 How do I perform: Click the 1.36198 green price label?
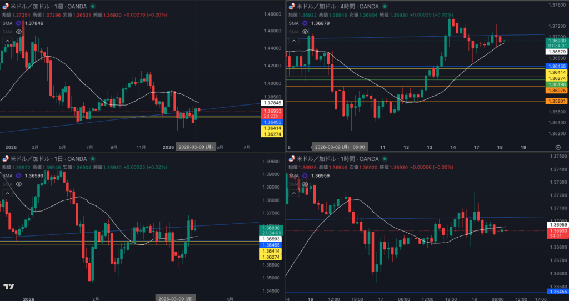click(556, 84)
